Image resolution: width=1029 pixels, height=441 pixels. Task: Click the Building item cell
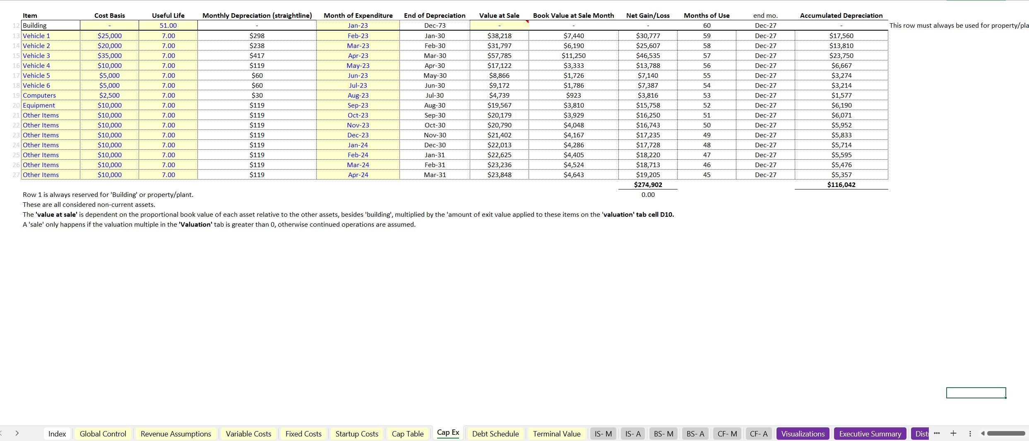[x=50, y=25]
